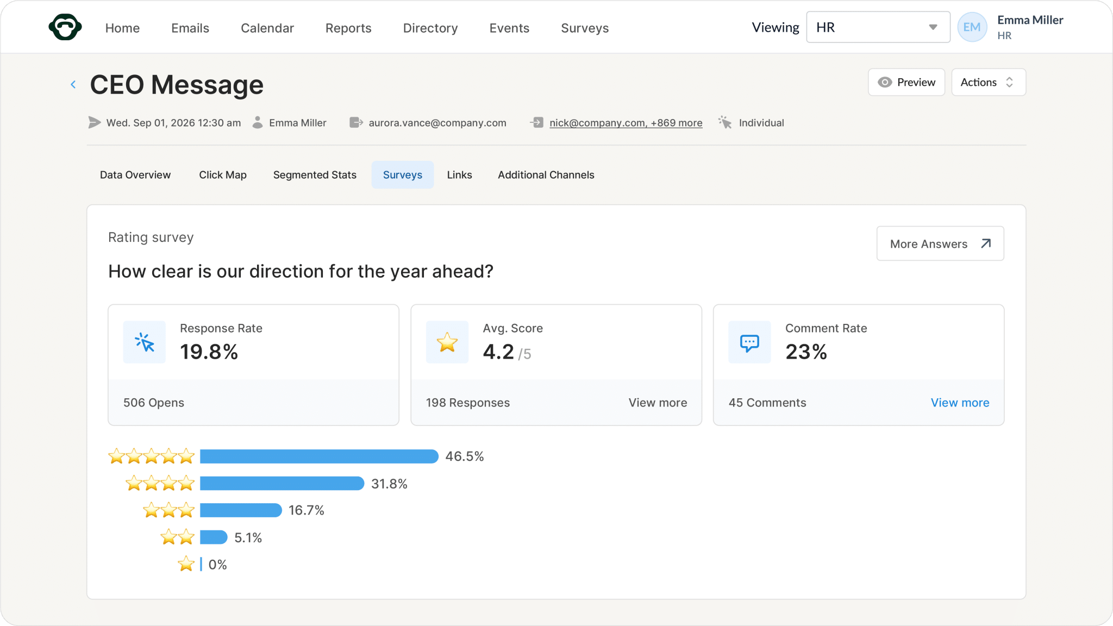Click the recipients arrow icon before nick@company.com
Screen dimensions: 1113x626
[x=537, y=123]
